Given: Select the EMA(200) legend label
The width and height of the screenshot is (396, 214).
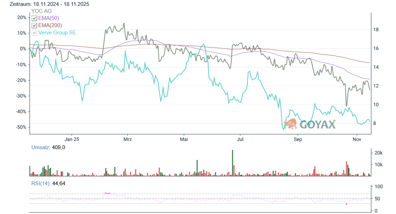Looking at the screenshot, I should click(x=50, y=25).
